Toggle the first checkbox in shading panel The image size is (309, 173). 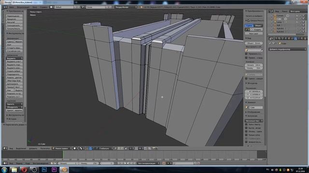coord(246,124)
